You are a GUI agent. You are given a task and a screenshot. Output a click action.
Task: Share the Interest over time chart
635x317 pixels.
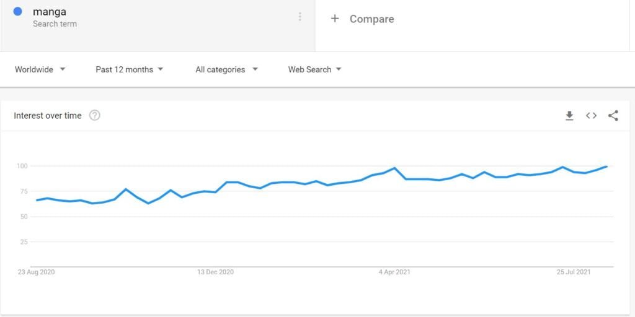613,116
